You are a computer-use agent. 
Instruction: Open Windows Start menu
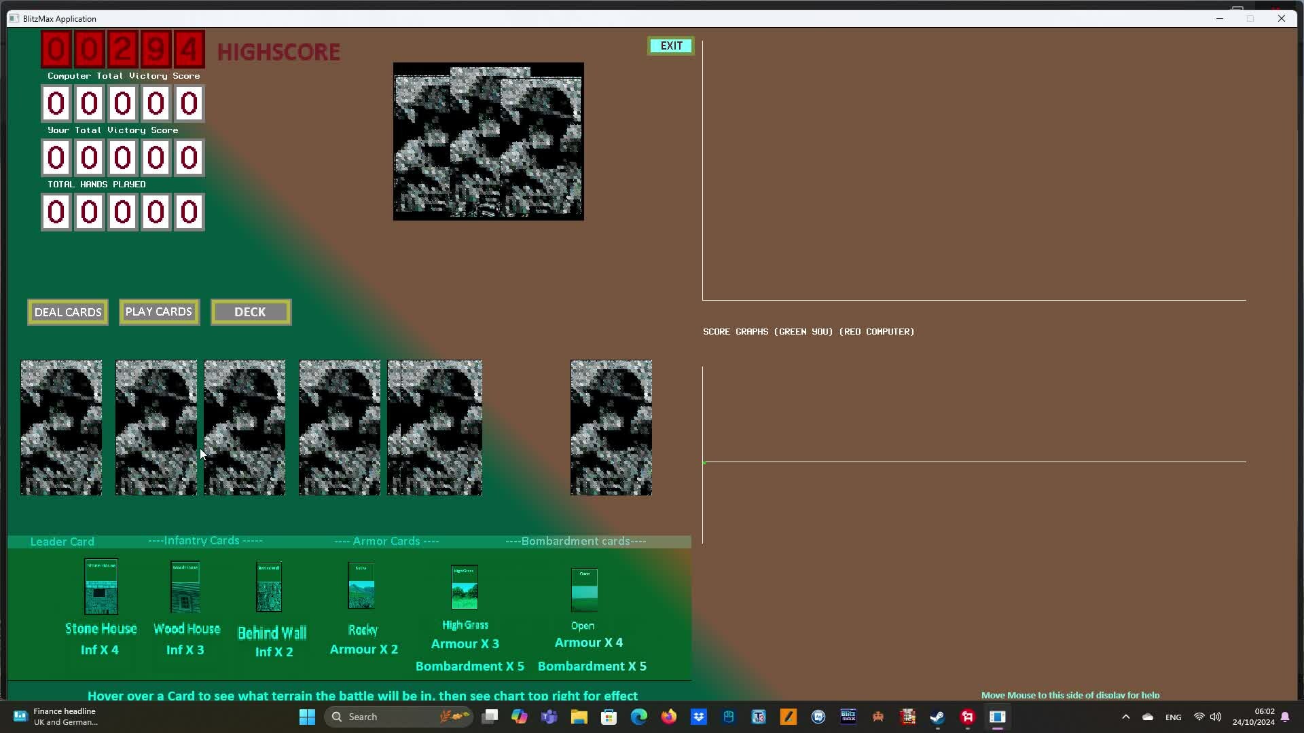tap(307, 717)
